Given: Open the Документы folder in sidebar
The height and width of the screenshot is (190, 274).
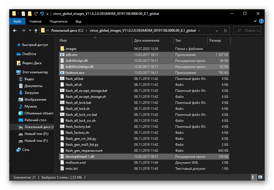Looking at the screenshot, I should pyautogui.click(x=31, y=86).
